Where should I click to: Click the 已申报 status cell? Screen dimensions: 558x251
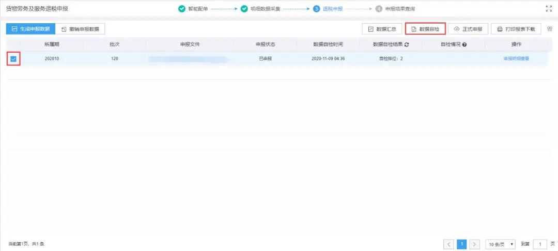[x=265, y=59]
